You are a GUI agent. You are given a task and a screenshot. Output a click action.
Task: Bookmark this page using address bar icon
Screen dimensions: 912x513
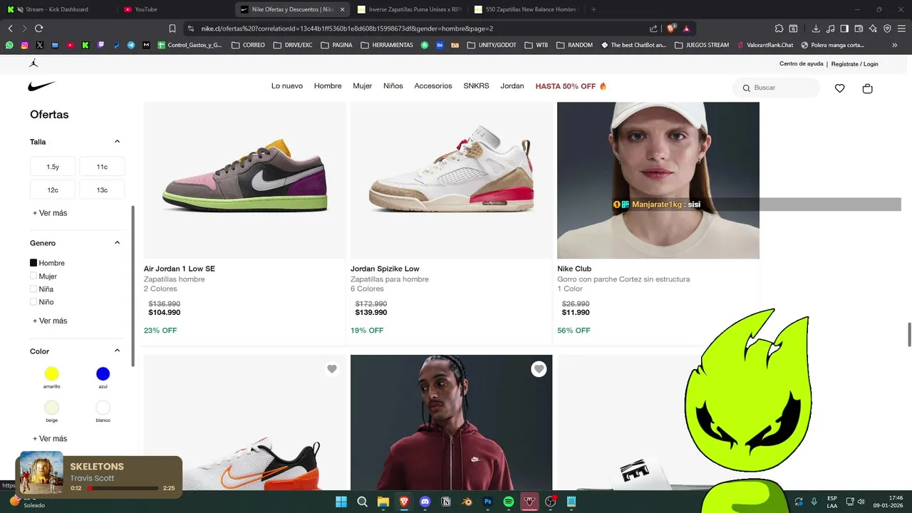[x=172, y=28]
